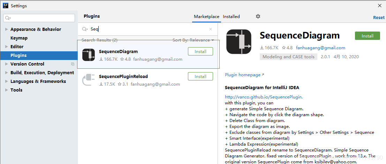Click the 3.1 star rating of SequencePluginReload

[123, 84]
